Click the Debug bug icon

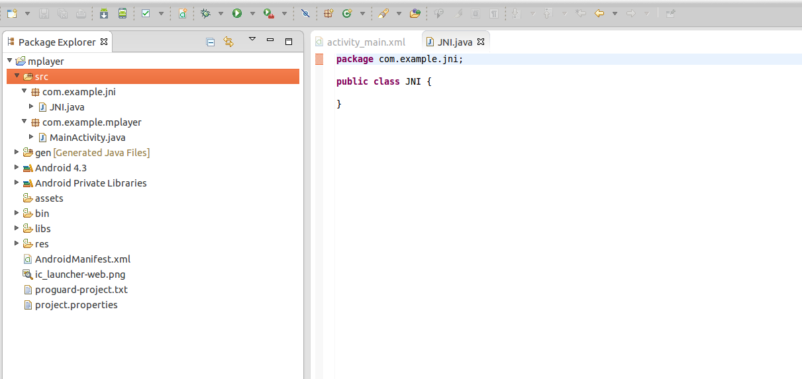click(x=206, y=13)
